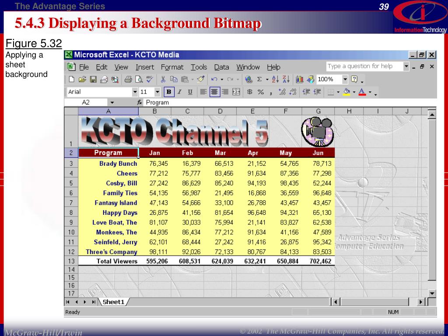448x336 pixels.
Task: Sort ascending with the A-Z icon
Action: click(275, 80)
